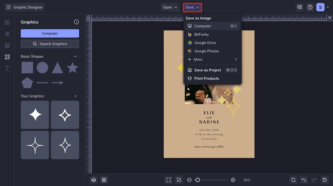Zoom in with the plus icon
Viewport: 333px width, 186px height.
tap(233, 180)
